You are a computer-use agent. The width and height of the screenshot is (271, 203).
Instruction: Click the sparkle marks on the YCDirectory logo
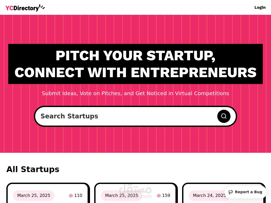pos(42,7)
